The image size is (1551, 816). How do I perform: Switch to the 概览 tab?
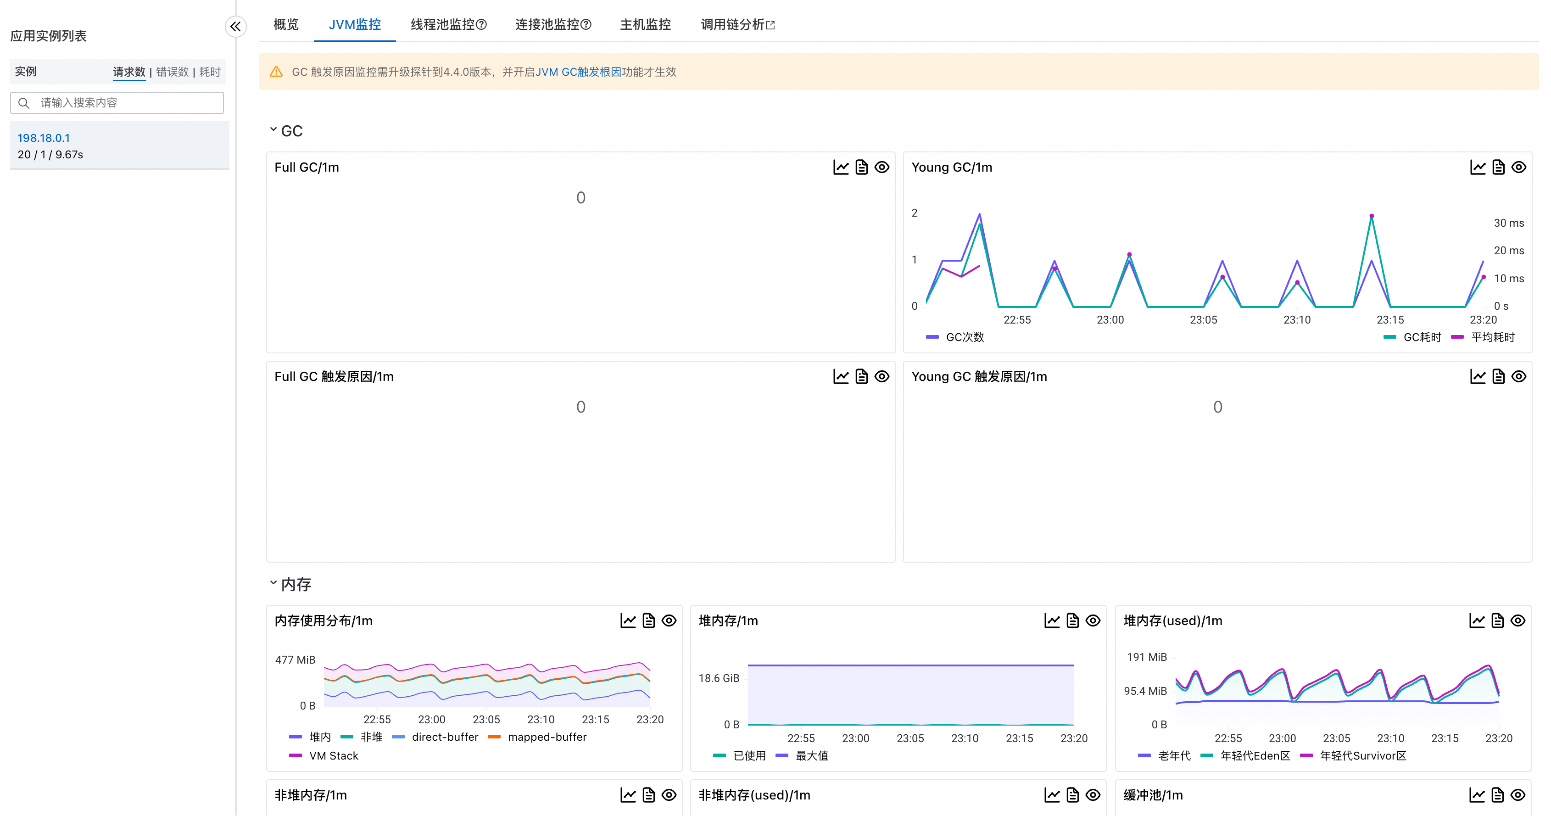tap(285, 25)
